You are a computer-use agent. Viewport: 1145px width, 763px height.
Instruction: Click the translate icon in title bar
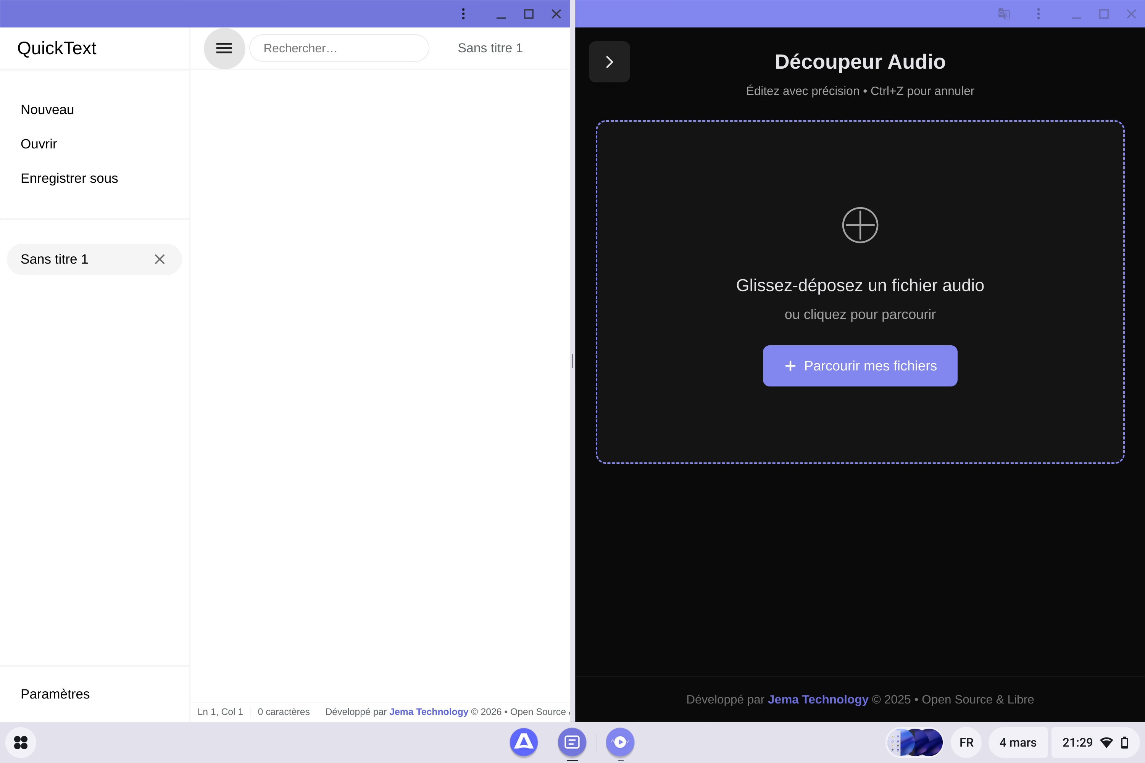1004,14
